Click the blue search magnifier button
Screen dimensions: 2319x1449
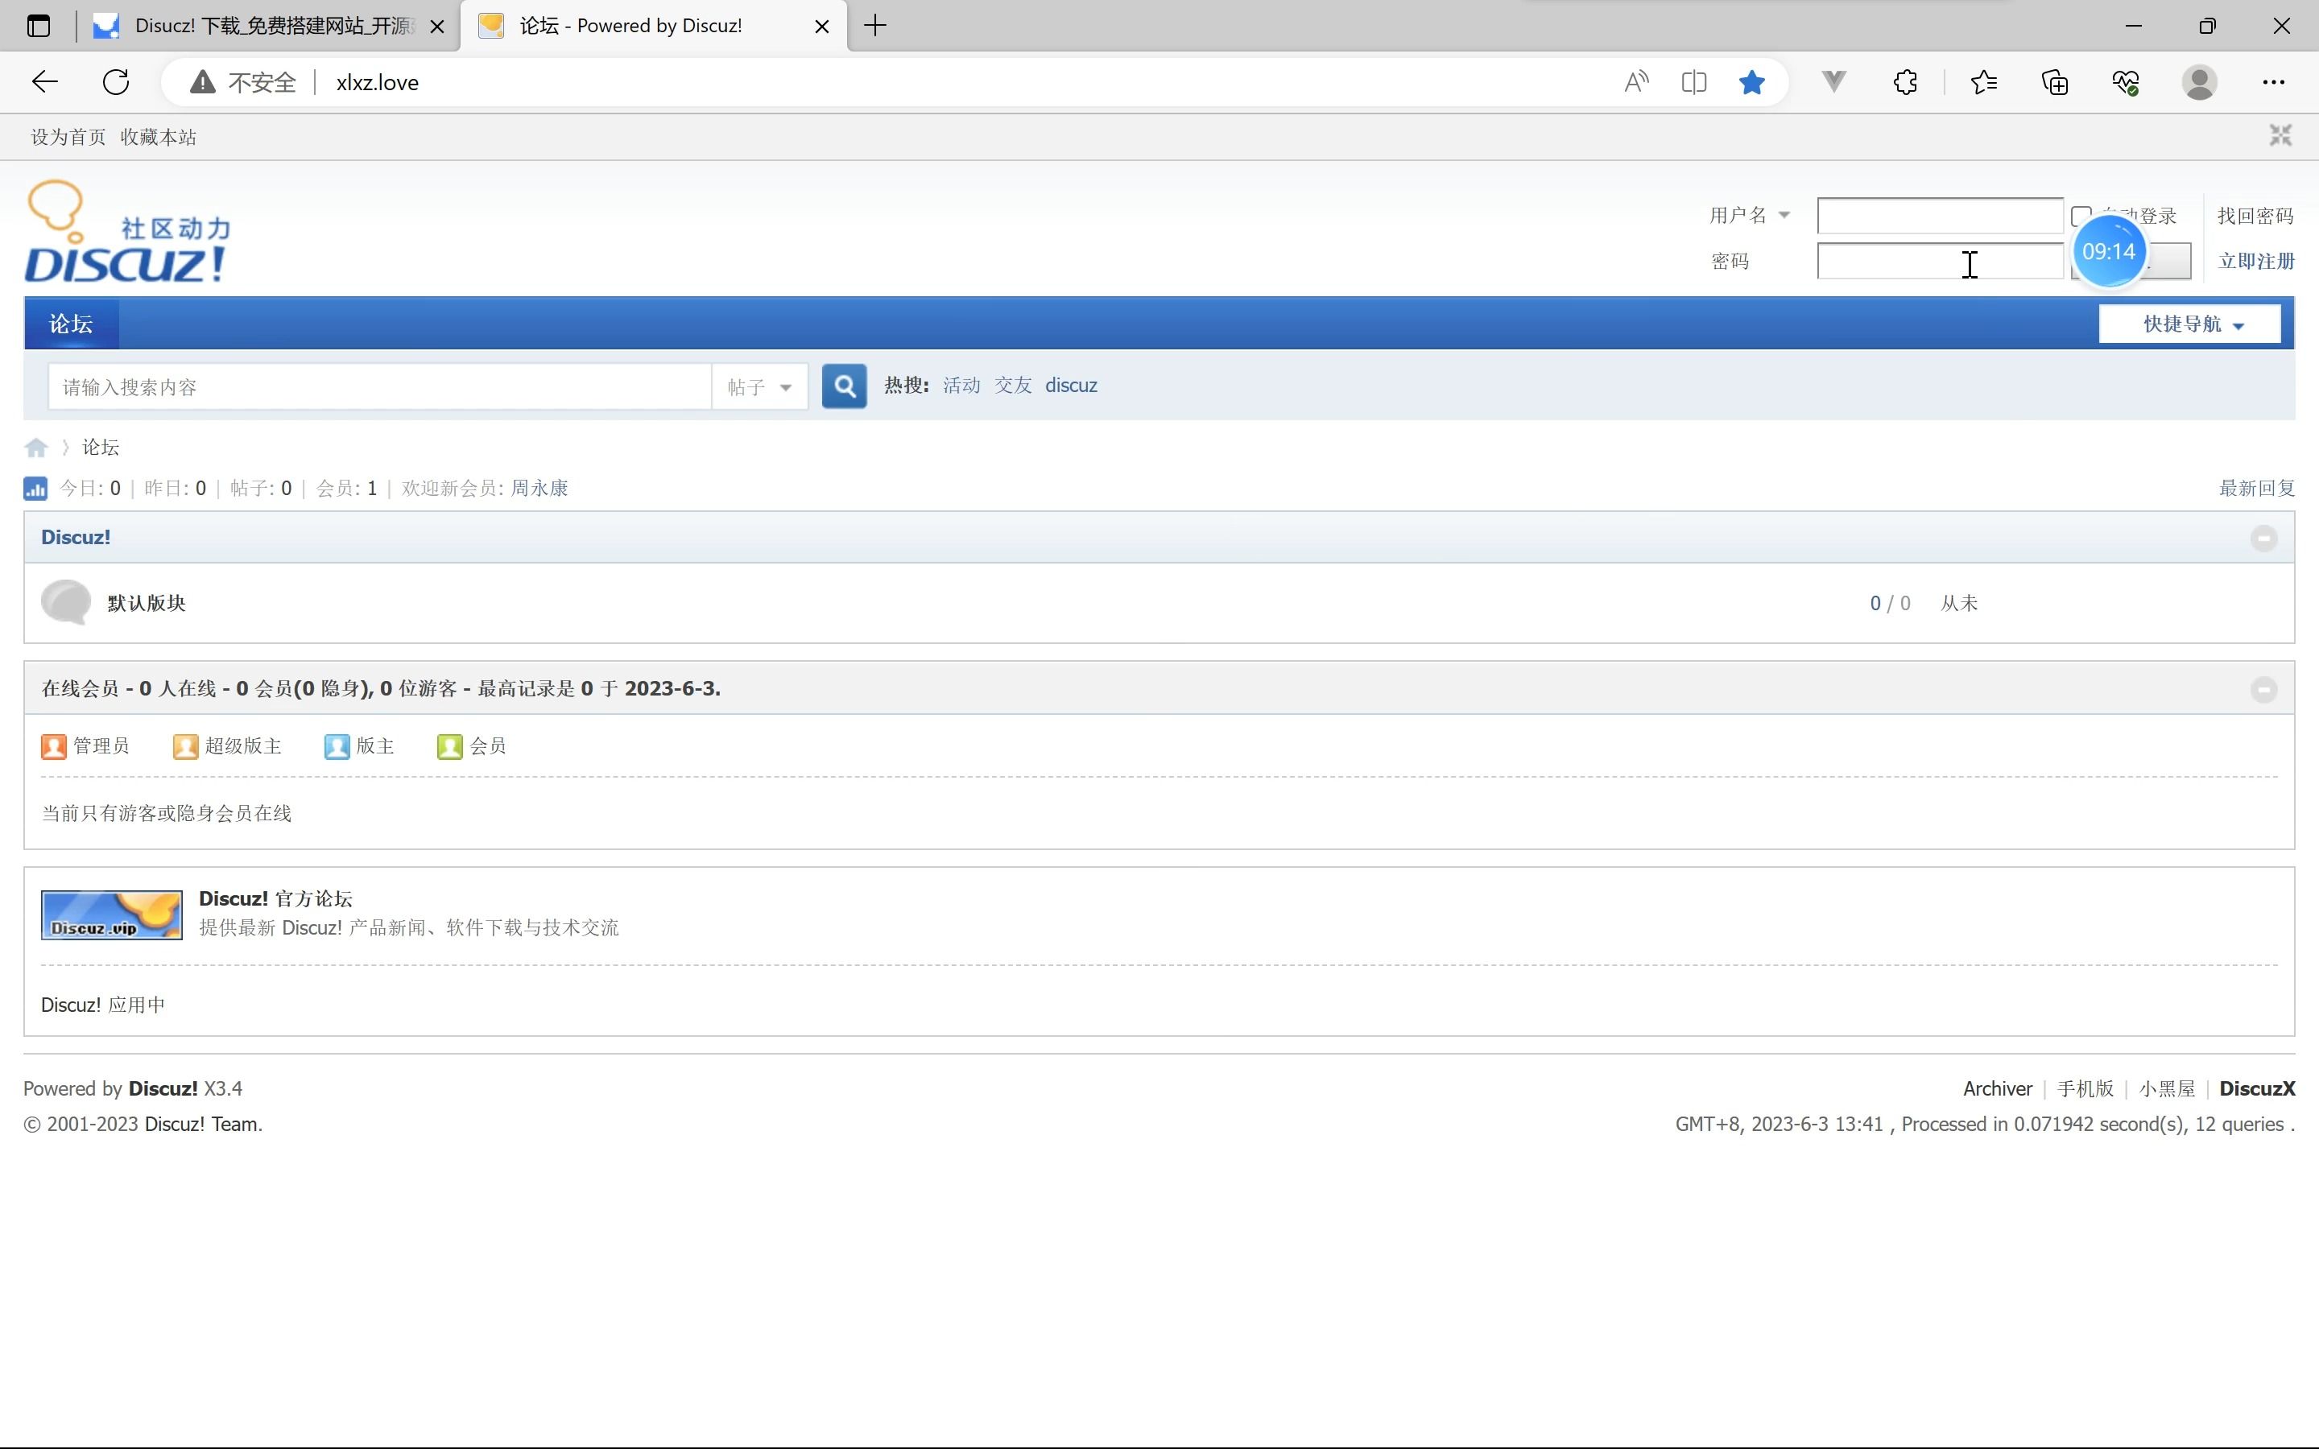point(843,386)
